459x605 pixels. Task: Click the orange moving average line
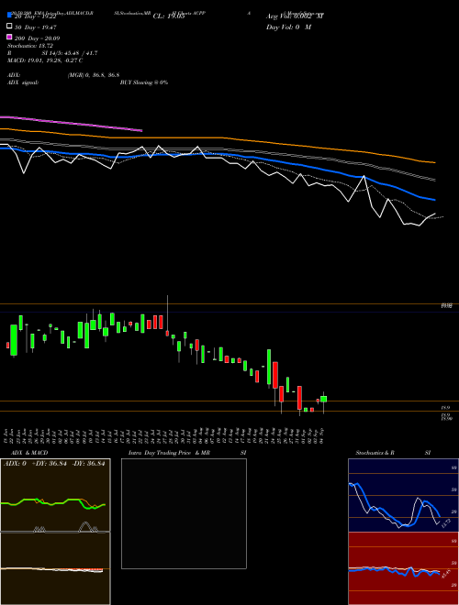218,144
